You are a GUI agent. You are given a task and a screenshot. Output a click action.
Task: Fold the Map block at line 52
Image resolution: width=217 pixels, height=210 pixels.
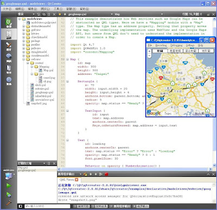tap(67, 59)
